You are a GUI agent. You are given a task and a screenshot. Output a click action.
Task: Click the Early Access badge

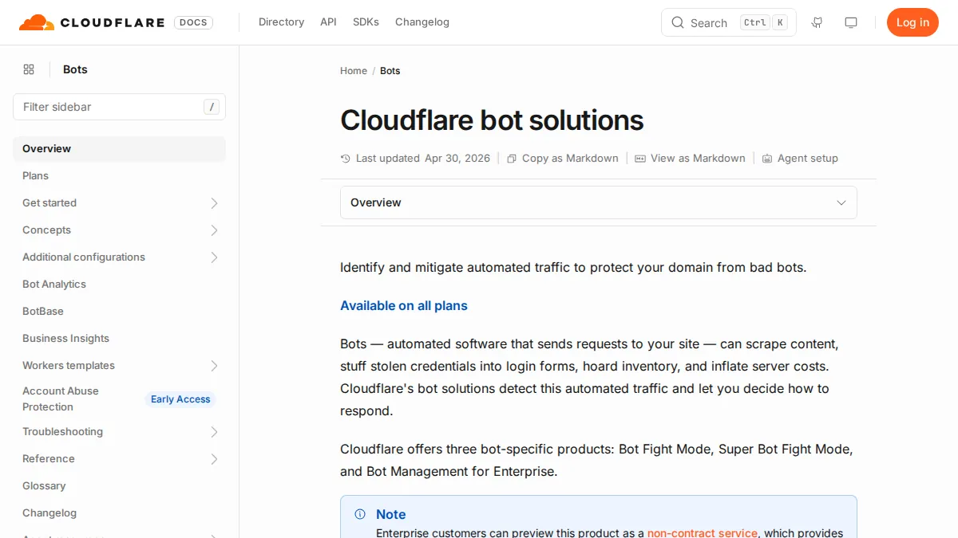(x=180, y=399)
